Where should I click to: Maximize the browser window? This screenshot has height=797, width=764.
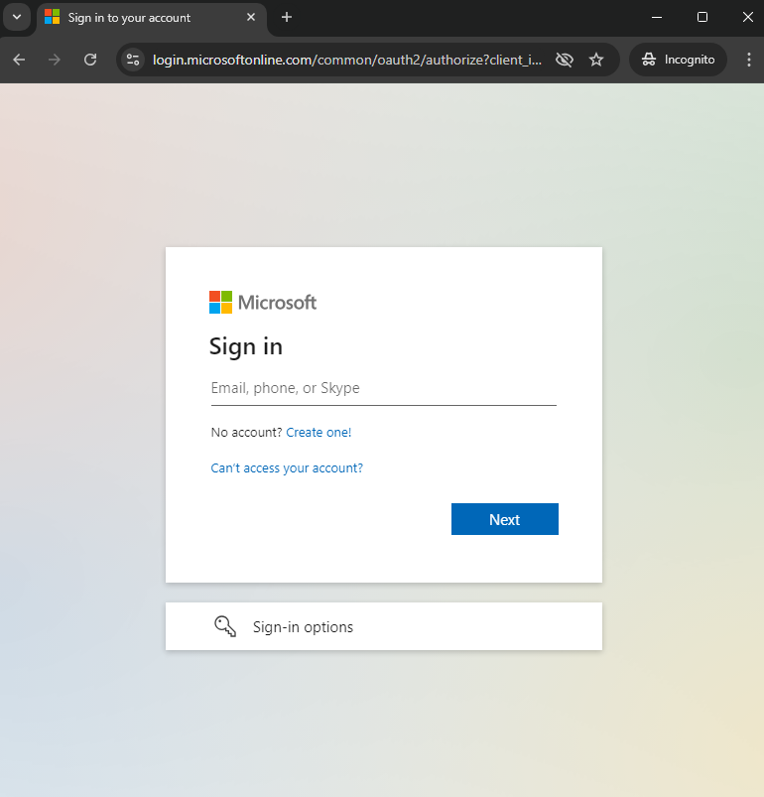[702, 17]
